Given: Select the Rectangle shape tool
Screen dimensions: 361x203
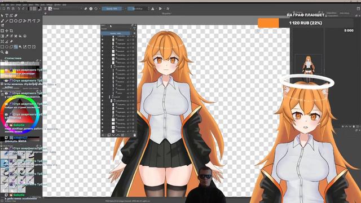Looking at the screenshot, I should pos(11,21).
